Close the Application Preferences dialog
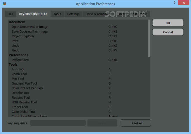 (x=184, y=3)
